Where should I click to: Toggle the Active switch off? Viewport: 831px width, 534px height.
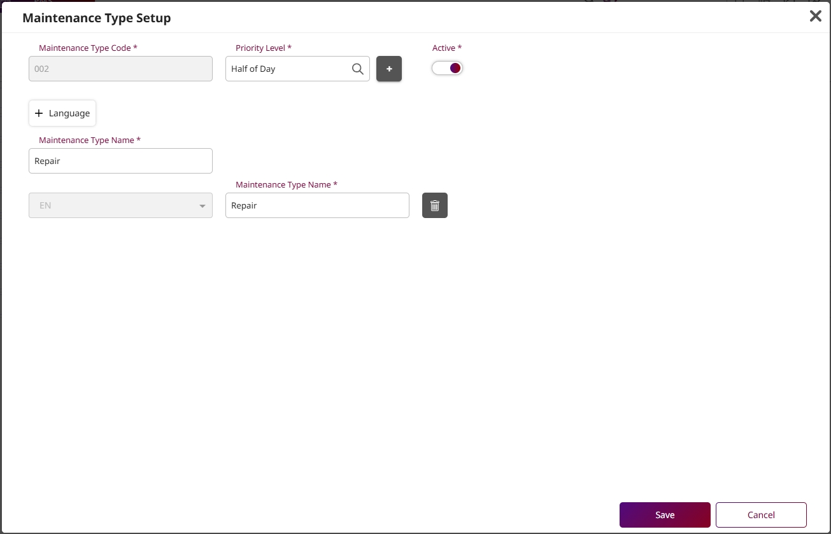pos(447,68)
